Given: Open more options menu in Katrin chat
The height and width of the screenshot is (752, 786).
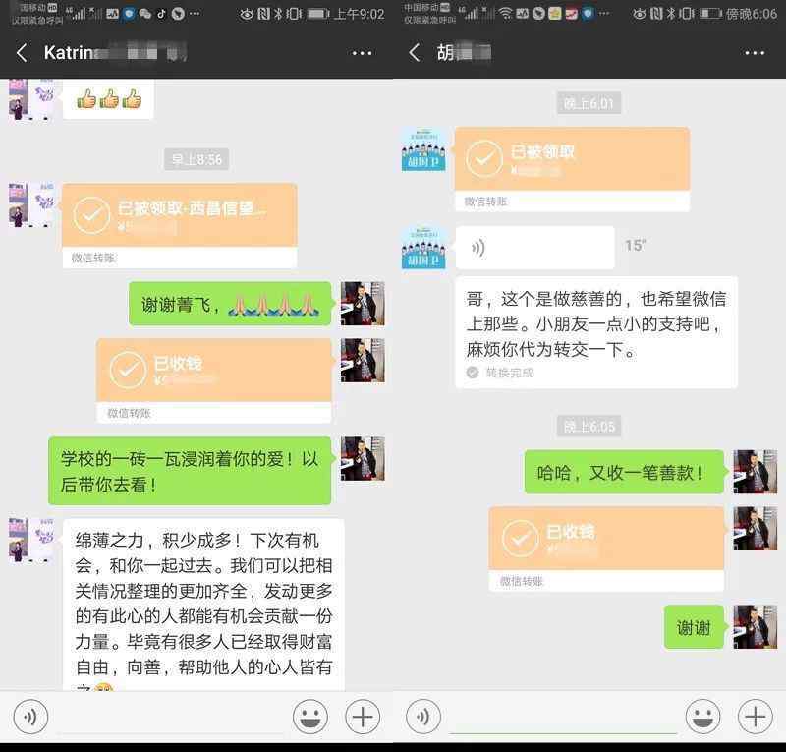Looking at the screenshot, I should [362, 53].
